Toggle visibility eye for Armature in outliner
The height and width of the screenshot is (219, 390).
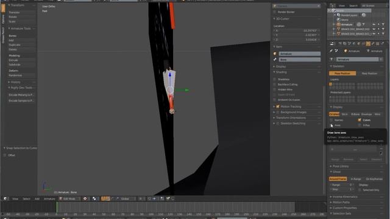click(x=374, y=24)
